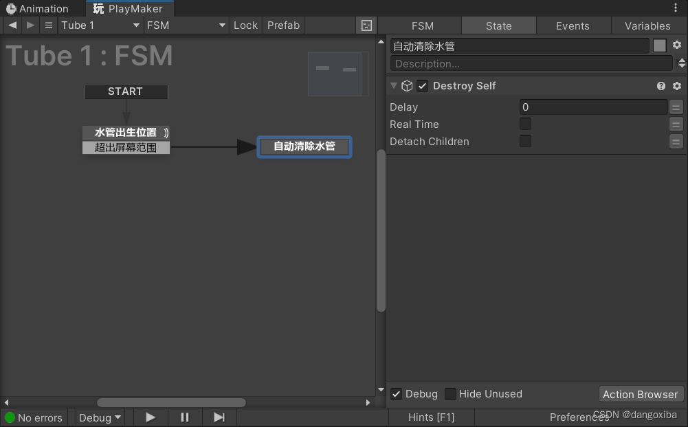
Task: Open the Variables inspector tab
Action: coord(647,26)
